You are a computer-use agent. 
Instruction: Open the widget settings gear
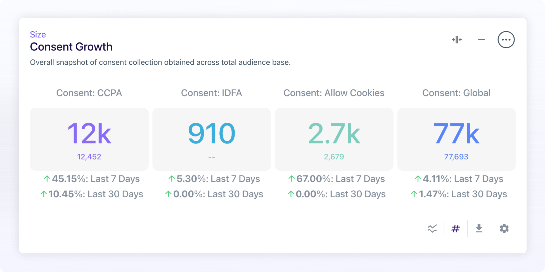tap(504, 229)
